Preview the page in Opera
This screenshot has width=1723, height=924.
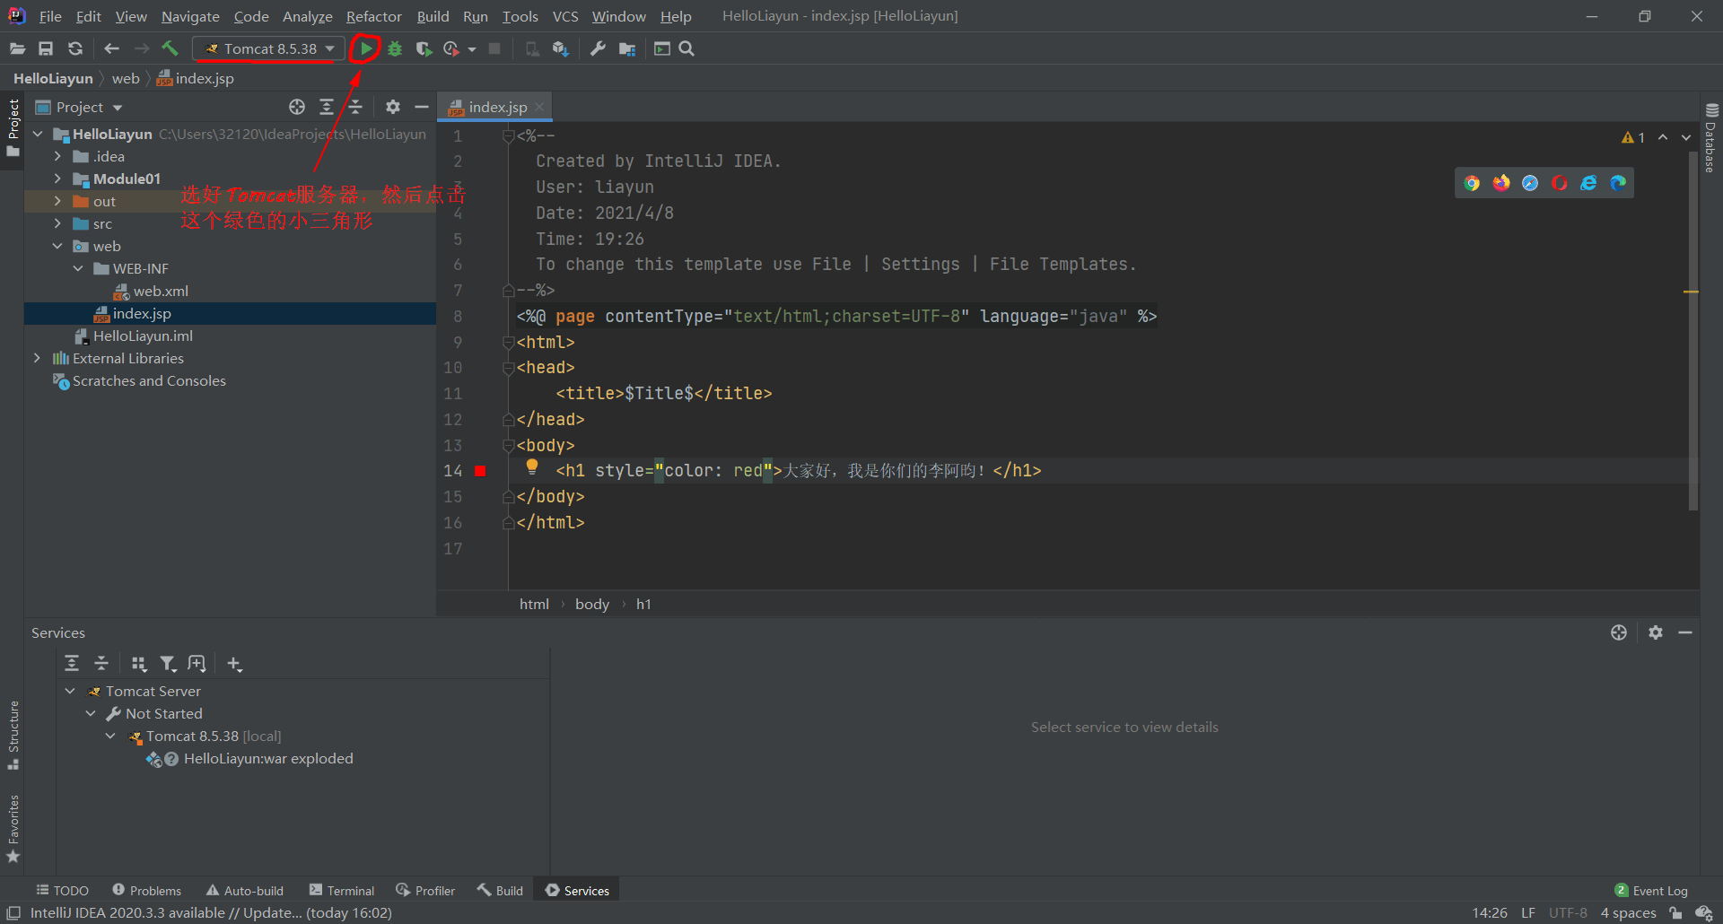pos(1560,183)
